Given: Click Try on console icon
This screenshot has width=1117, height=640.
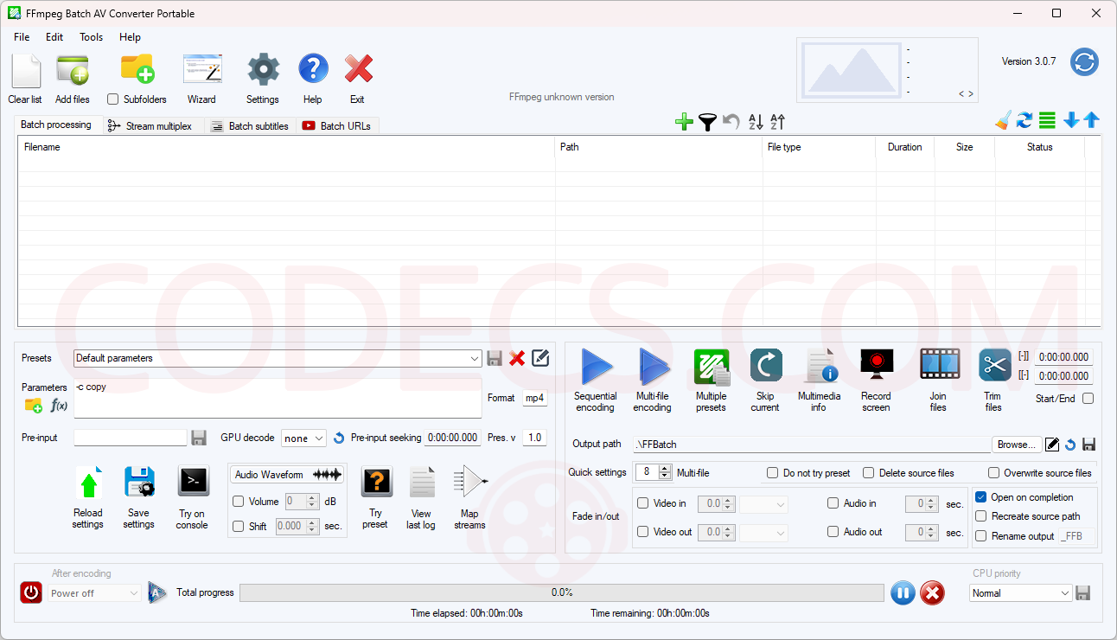Looking at the screenshot, I should (x=193, y=481).
